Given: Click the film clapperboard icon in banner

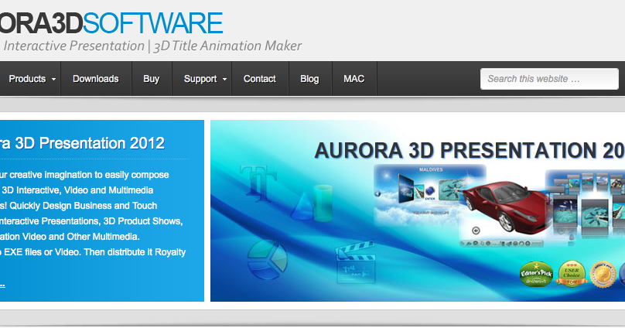Looking at the screenshot, I should (356, 261).
